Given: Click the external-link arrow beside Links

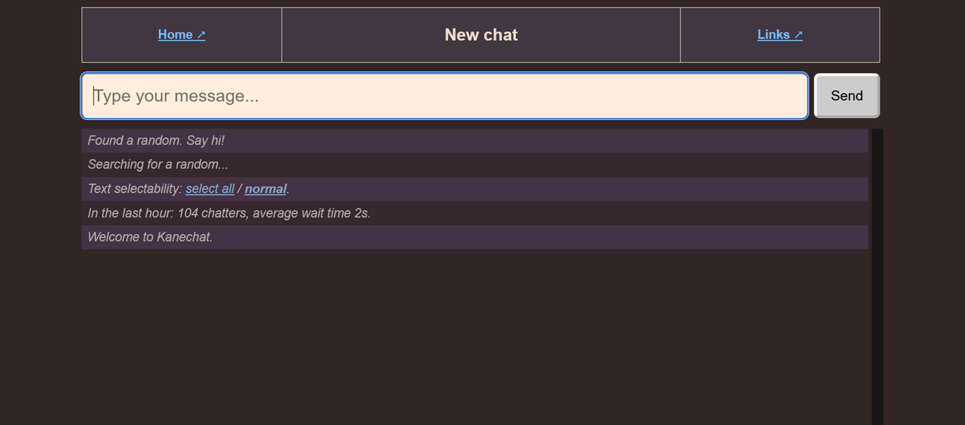Looking at the screenshot, I should coord(798,33).
